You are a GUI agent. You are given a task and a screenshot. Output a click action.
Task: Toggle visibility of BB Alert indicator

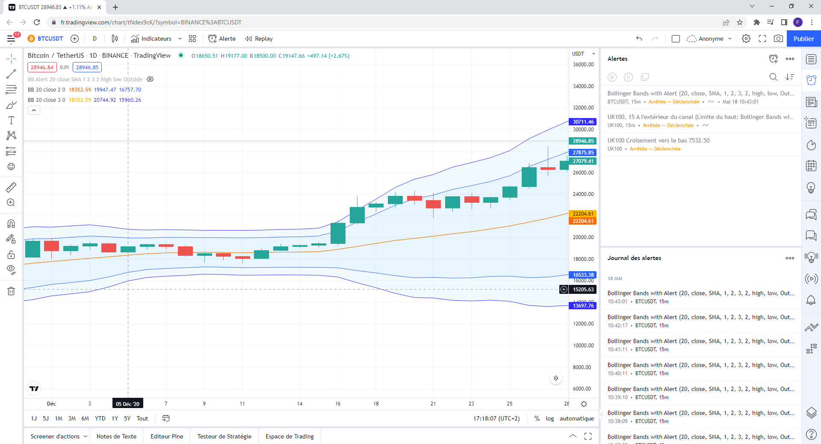tap(150, 79)
